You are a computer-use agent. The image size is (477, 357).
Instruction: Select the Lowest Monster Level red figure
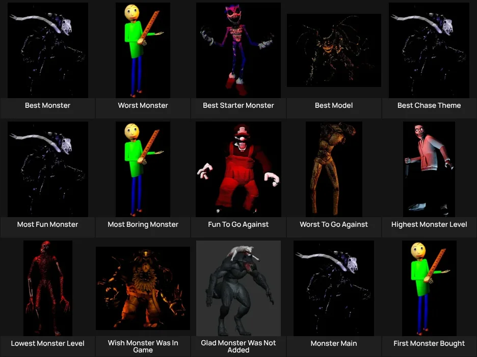tap(48, 288)
